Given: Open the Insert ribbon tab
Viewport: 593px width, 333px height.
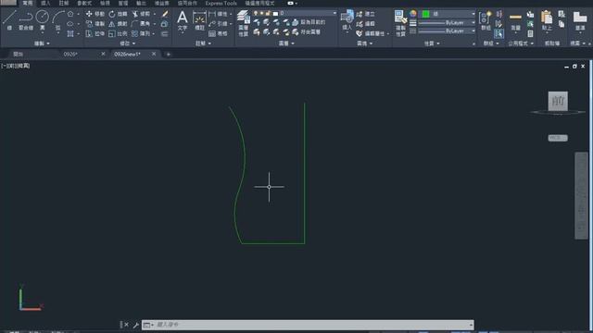Looking at the screenshot, I should click(45, 3).
